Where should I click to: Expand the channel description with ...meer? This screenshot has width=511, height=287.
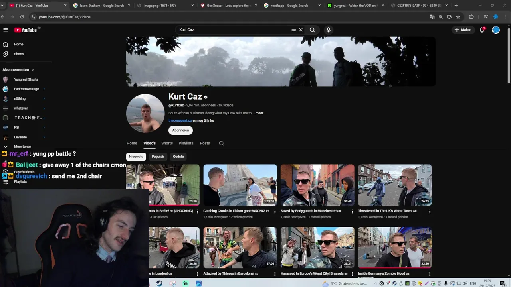(x=258, y=113)
